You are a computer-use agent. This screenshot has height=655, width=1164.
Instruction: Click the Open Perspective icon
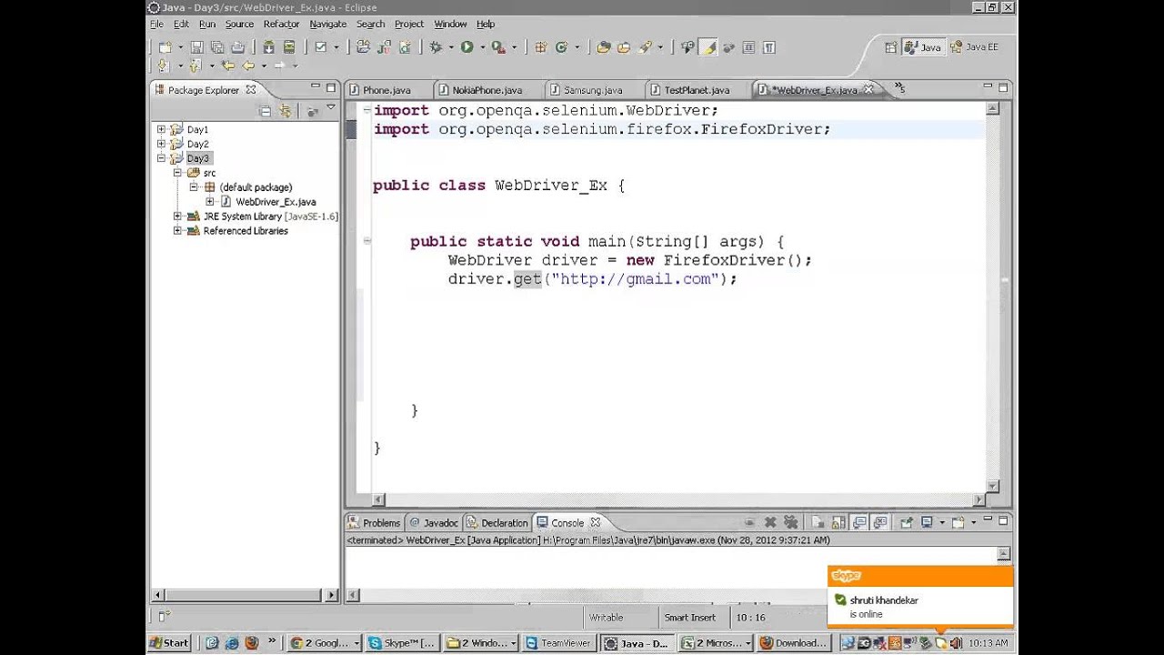(x=890, y=46)
